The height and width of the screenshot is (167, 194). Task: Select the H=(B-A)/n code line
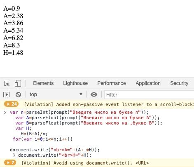(34, 134)
